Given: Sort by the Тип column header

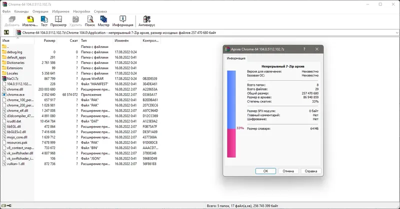Looking at the screenshot, I should 96,40.
